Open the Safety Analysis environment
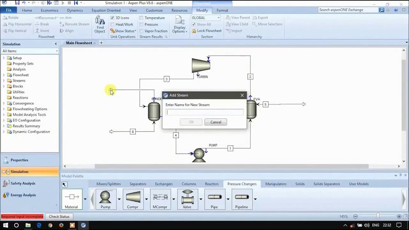 (30, 183)
